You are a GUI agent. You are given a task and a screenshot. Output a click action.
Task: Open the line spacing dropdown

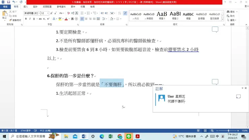(104, 19)
